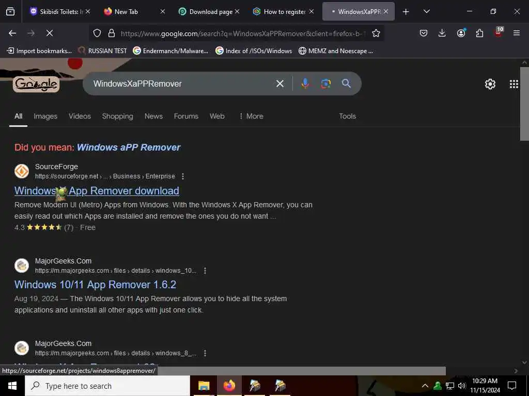Select News search filter
The height and width of the screenshot is (396, 529).
pos(153,116)
